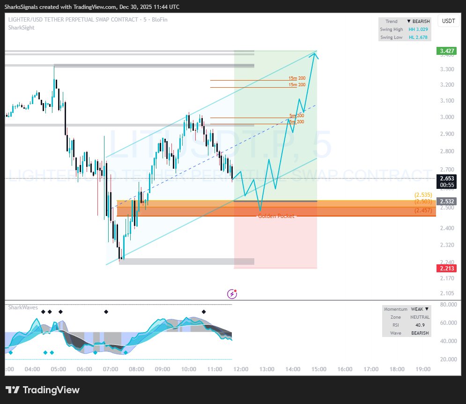Click the (2.535) golden pocket level label
Viewport: 466px width, 404px height.
coord(423,195)
